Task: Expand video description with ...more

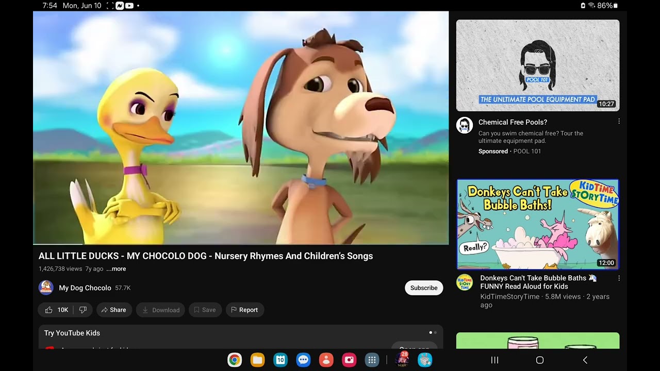Action: pos(116,269)
